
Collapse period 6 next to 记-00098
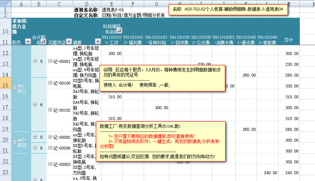[x=35, y=148]
